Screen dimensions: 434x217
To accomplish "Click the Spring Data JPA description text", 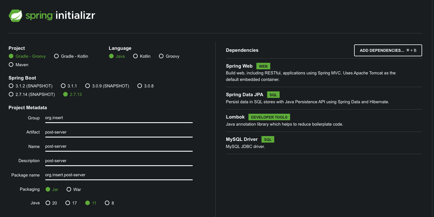I will (307, 102).
